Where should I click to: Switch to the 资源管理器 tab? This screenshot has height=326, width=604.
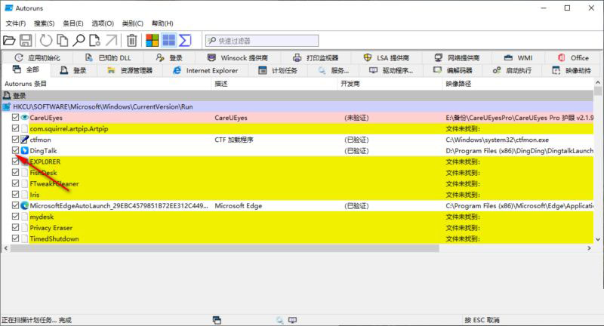(x=130, y=70)
